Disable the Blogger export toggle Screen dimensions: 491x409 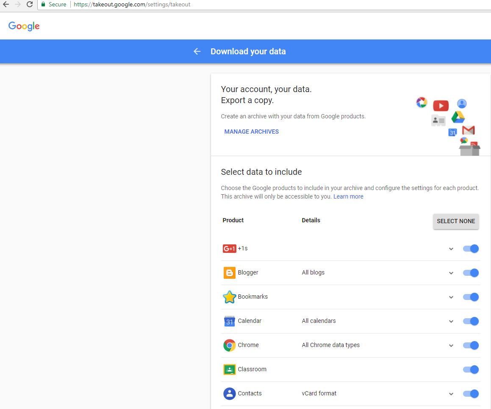(x=471, y=273)
